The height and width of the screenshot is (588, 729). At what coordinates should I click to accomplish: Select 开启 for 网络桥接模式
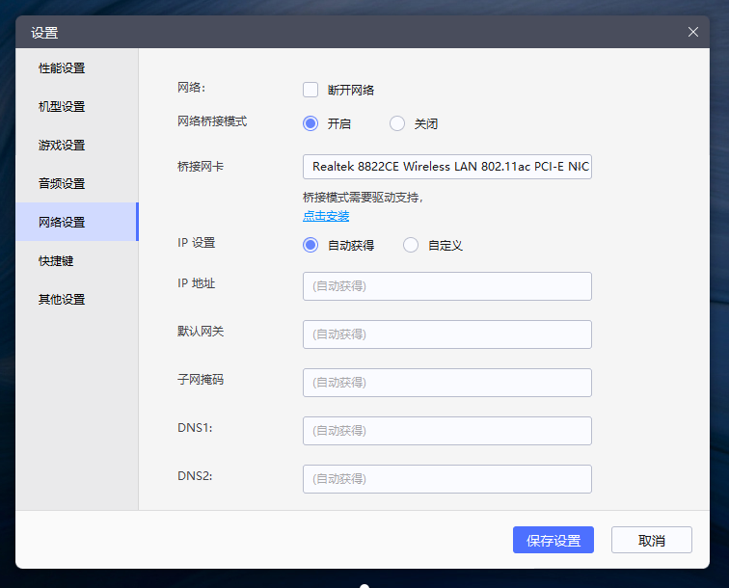pos(310,123)
